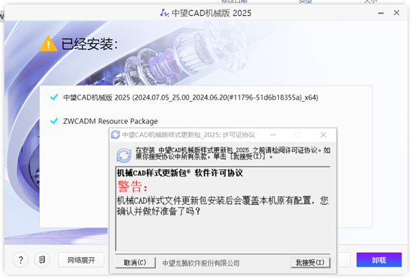Click the yellow warning triangle icon
Image resolution: width=412 pixels, height=279 pixels.
point(48,43)
